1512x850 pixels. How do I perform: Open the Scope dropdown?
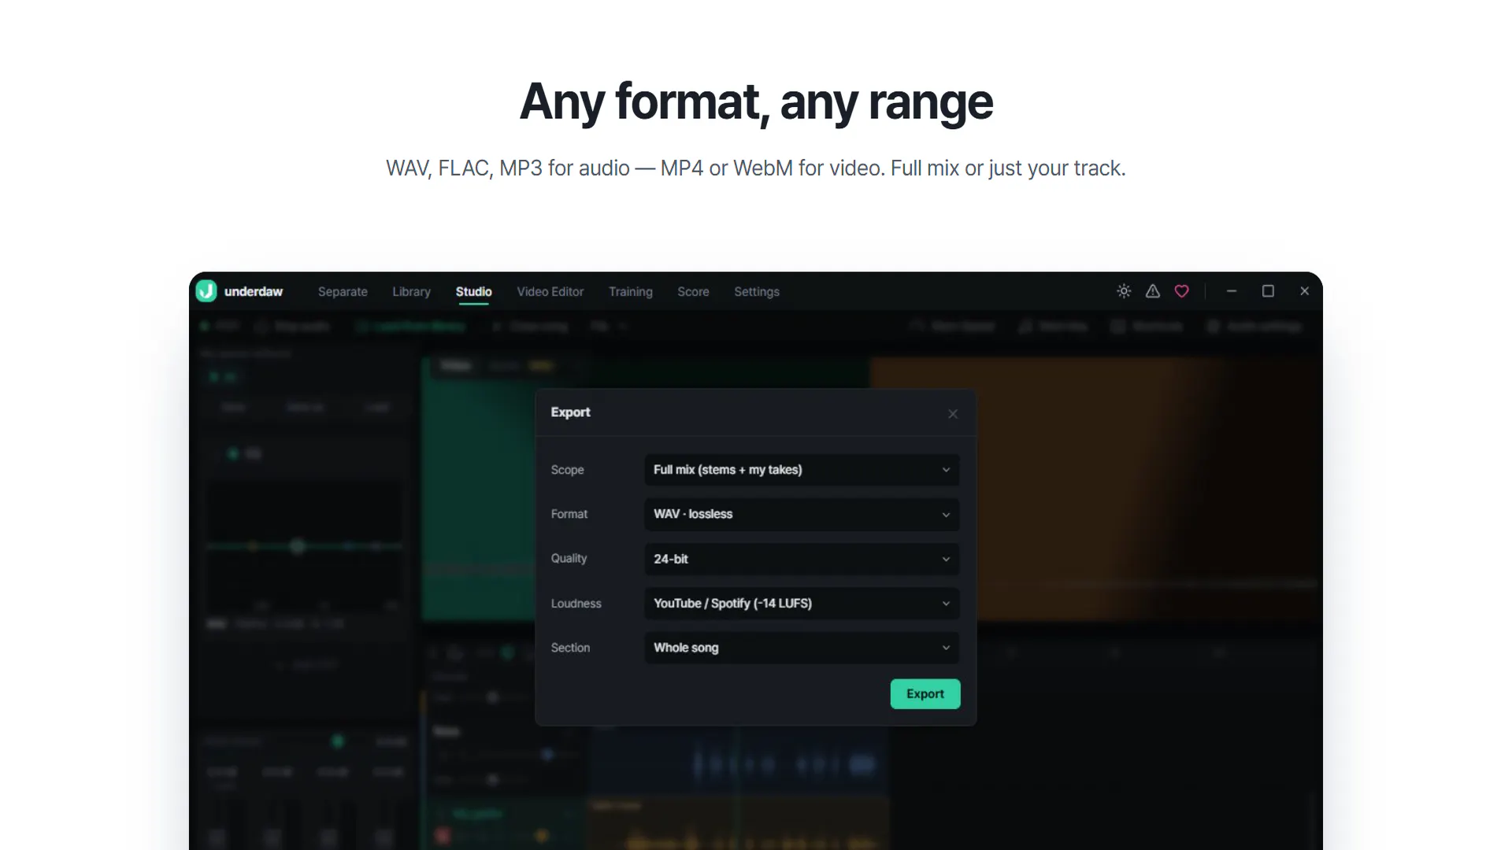(802, 470)
